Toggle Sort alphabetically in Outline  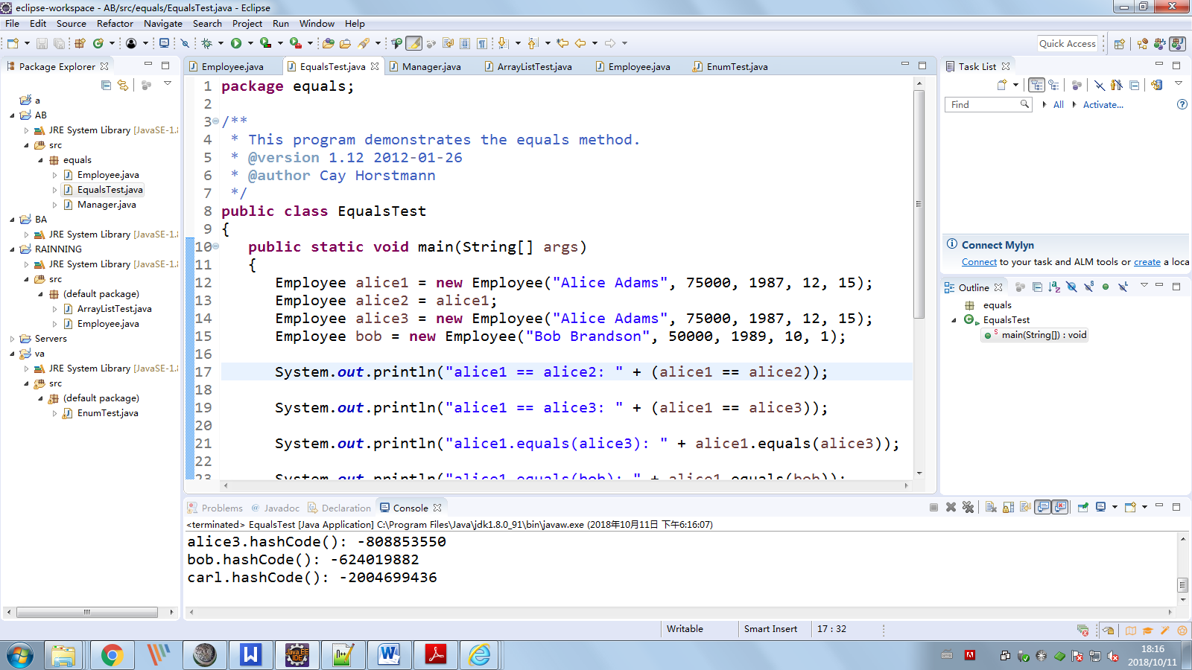pyautogui.click(x=1054, y=287)
